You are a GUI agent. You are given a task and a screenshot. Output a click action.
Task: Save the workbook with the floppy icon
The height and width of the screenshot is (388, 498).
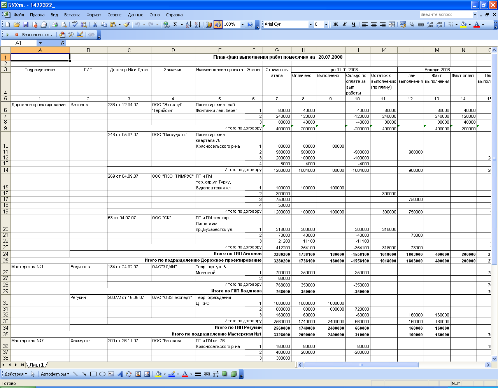pos(26,24)
